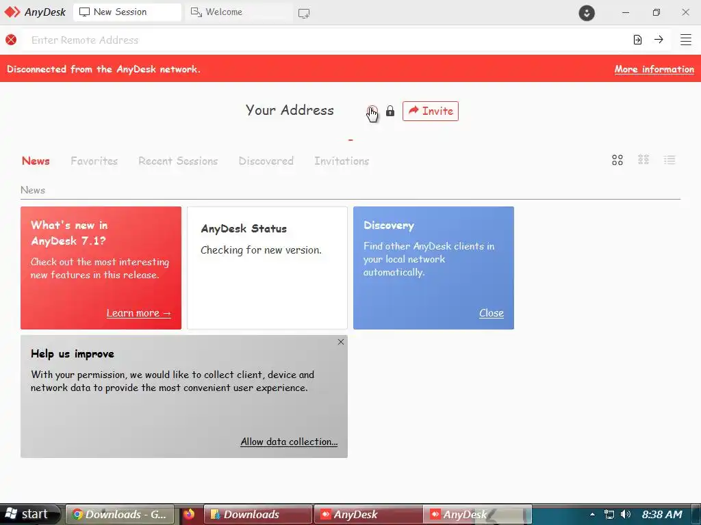
Task: Click the network tray icon
Action: (x=609, y=514)
